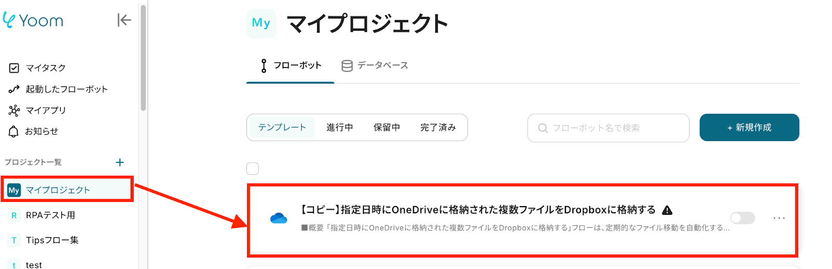Toggle the OneDrive flow on/off switch

pos(743,218)
